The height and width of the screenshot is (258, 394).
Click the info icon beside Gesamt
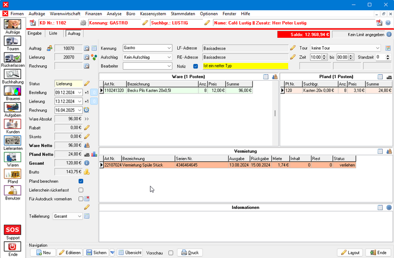[x=87, y=163]
